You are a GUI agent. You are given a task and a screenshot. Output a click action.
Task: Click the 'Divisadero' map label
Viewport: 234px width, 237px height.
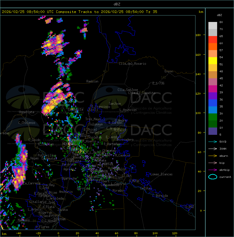click(125, 140)
